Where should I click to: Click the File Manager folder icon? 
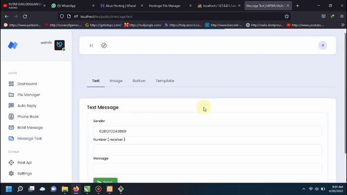[11, 95]
